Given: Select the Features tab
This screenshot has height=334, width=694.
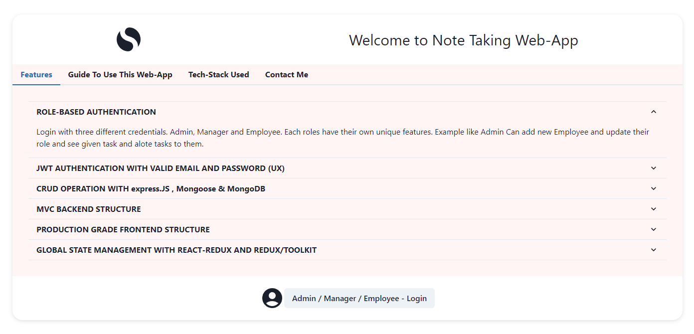Looking at the screenshot, I should (x=36, y=75).
